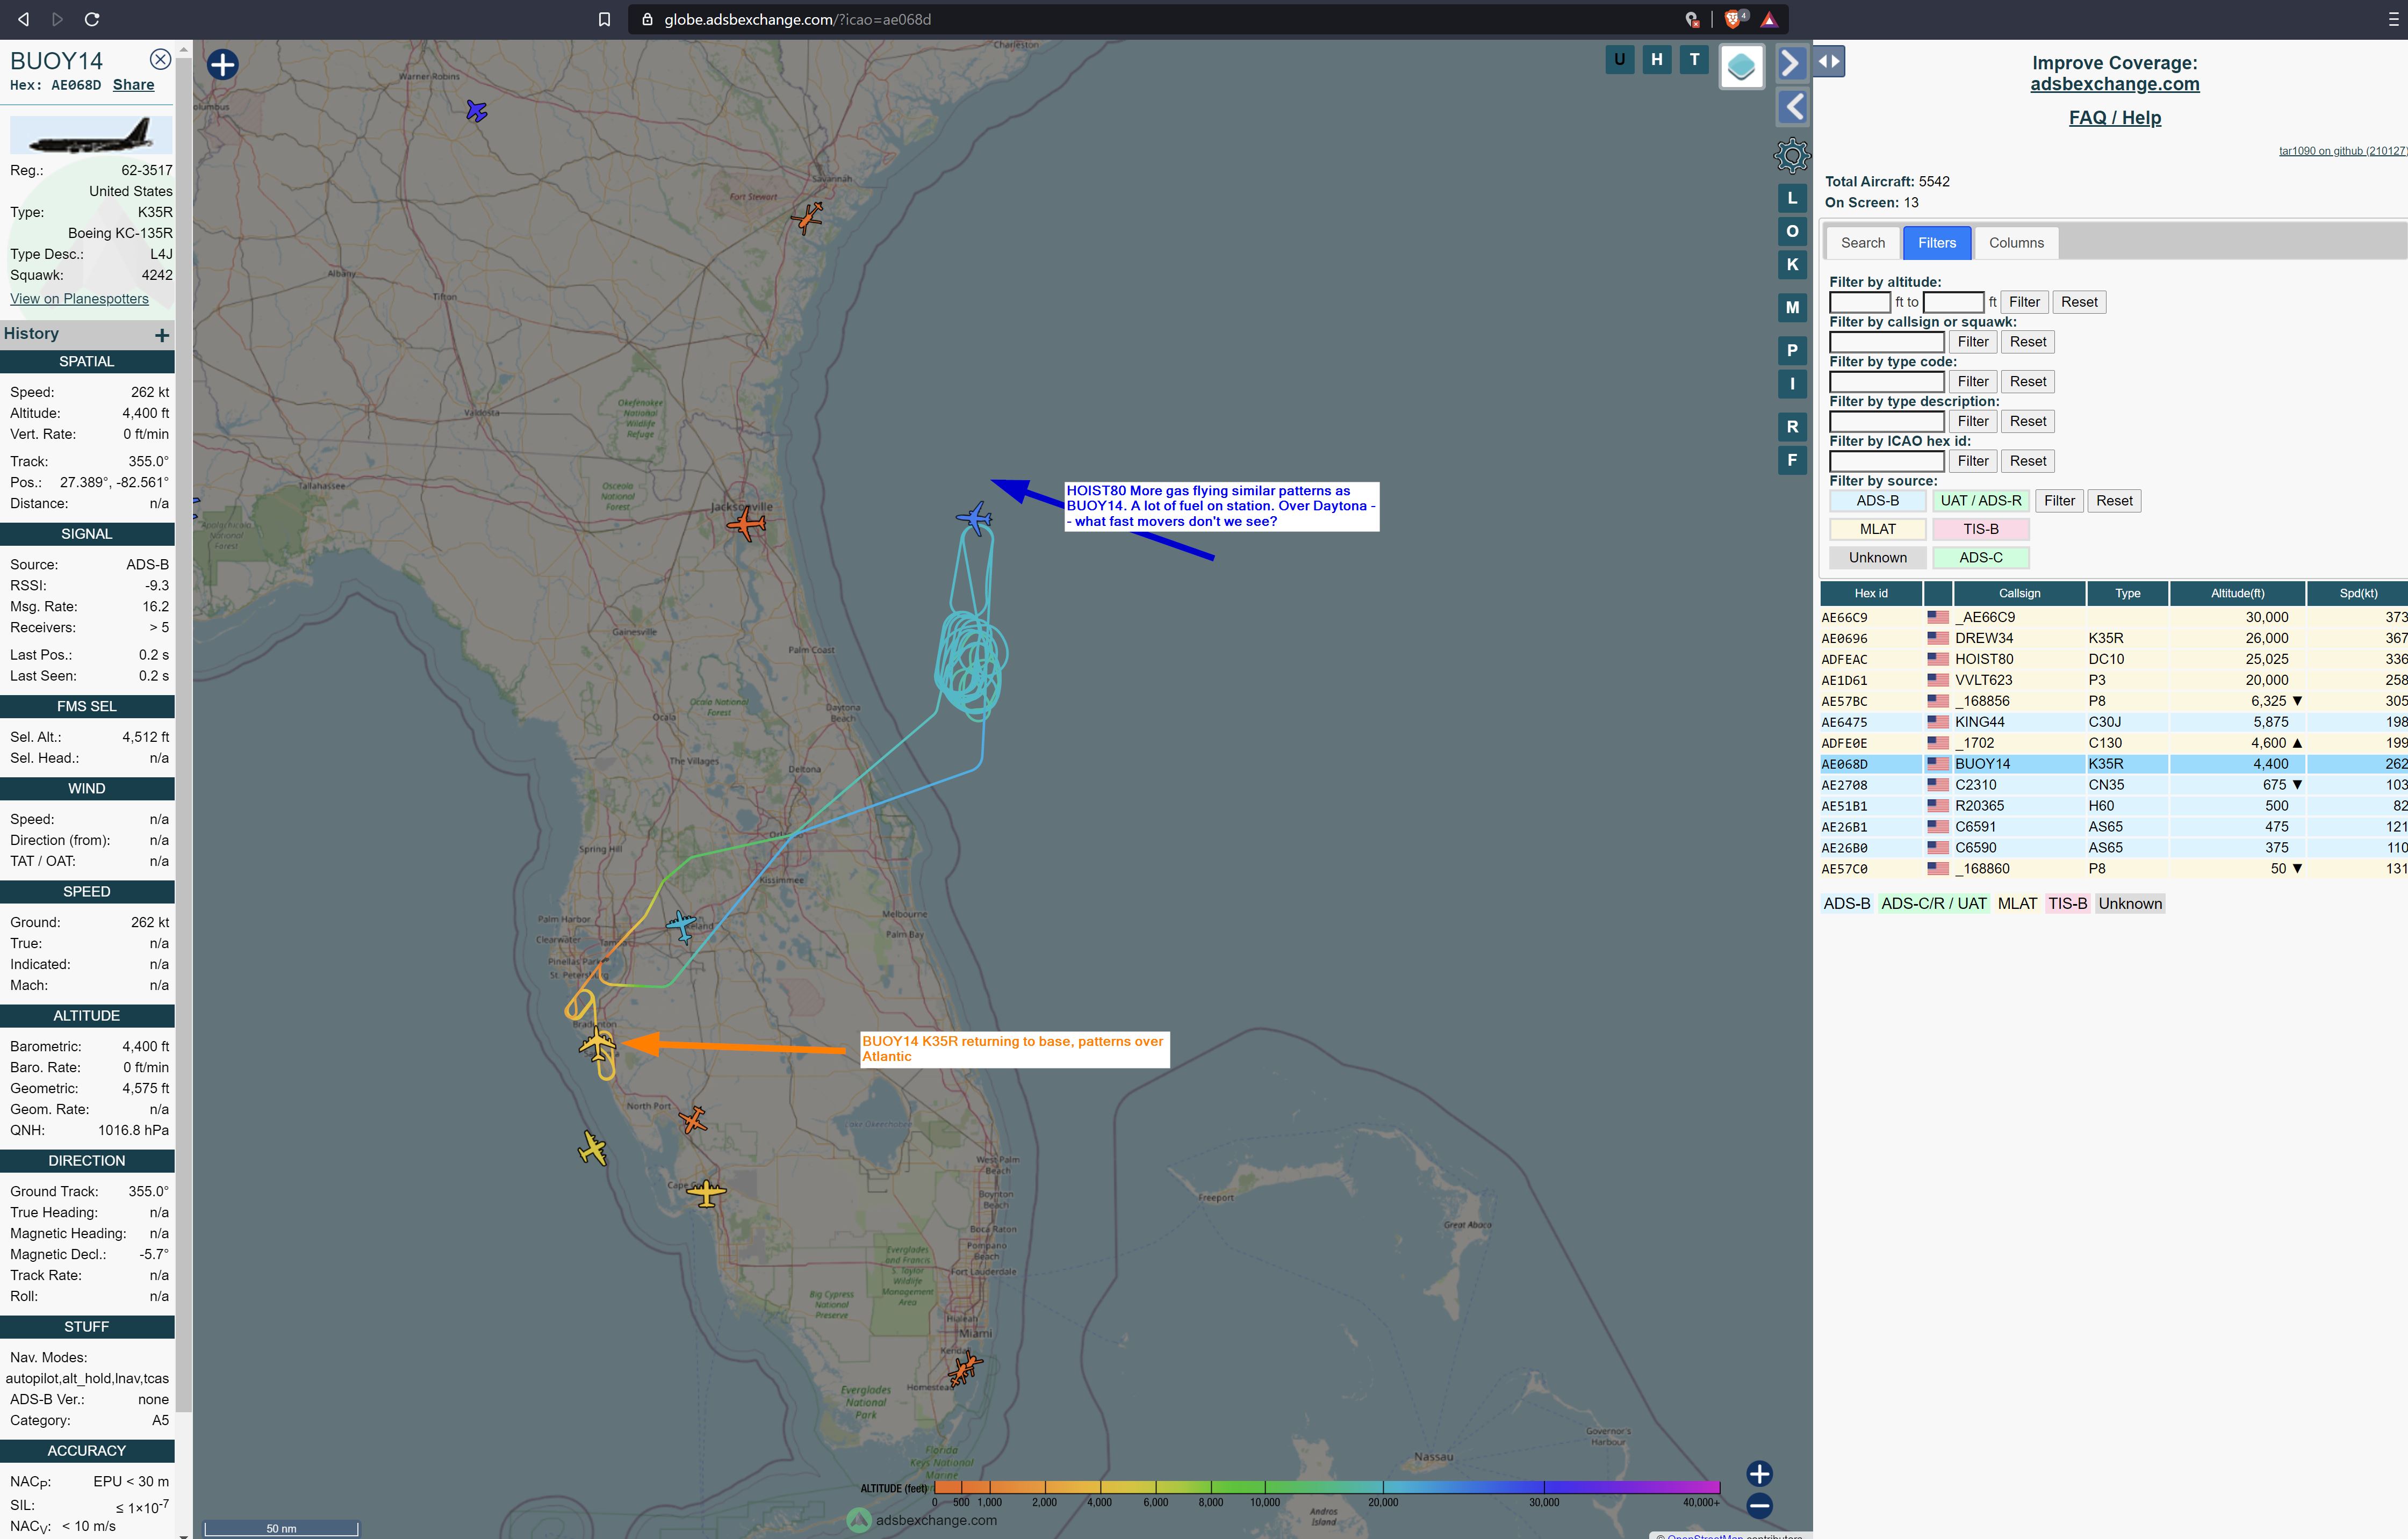
Task: Switch to the Columns tab
Action: 2015,243
